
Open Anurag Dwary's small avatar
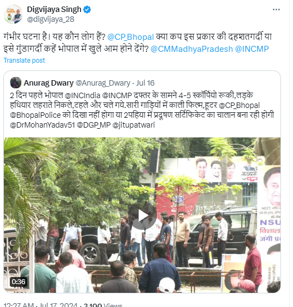[16, 83]
